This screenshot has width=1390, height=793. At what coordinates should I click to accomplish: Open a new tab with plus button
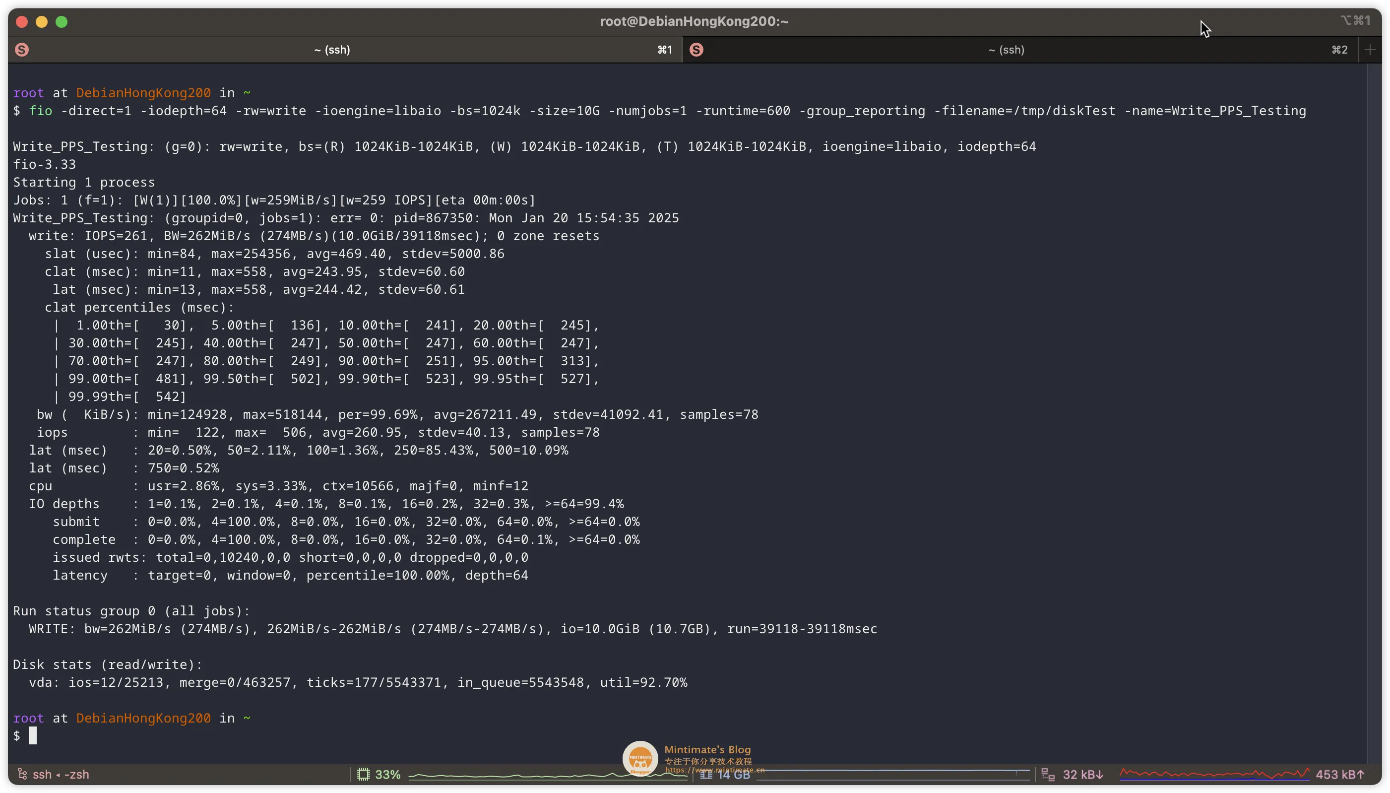tap(1370, 50)
